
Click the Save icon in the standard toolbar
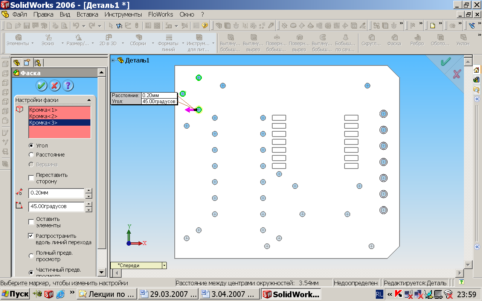27,26
